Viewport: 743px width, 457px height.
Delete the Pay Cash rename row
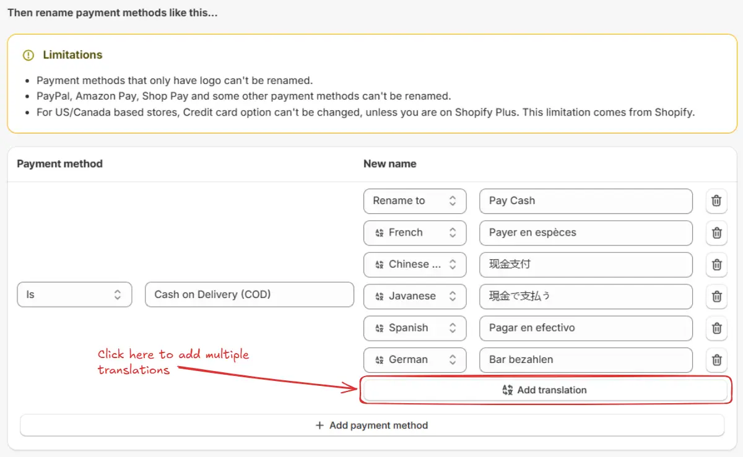(x=716, y=201)
